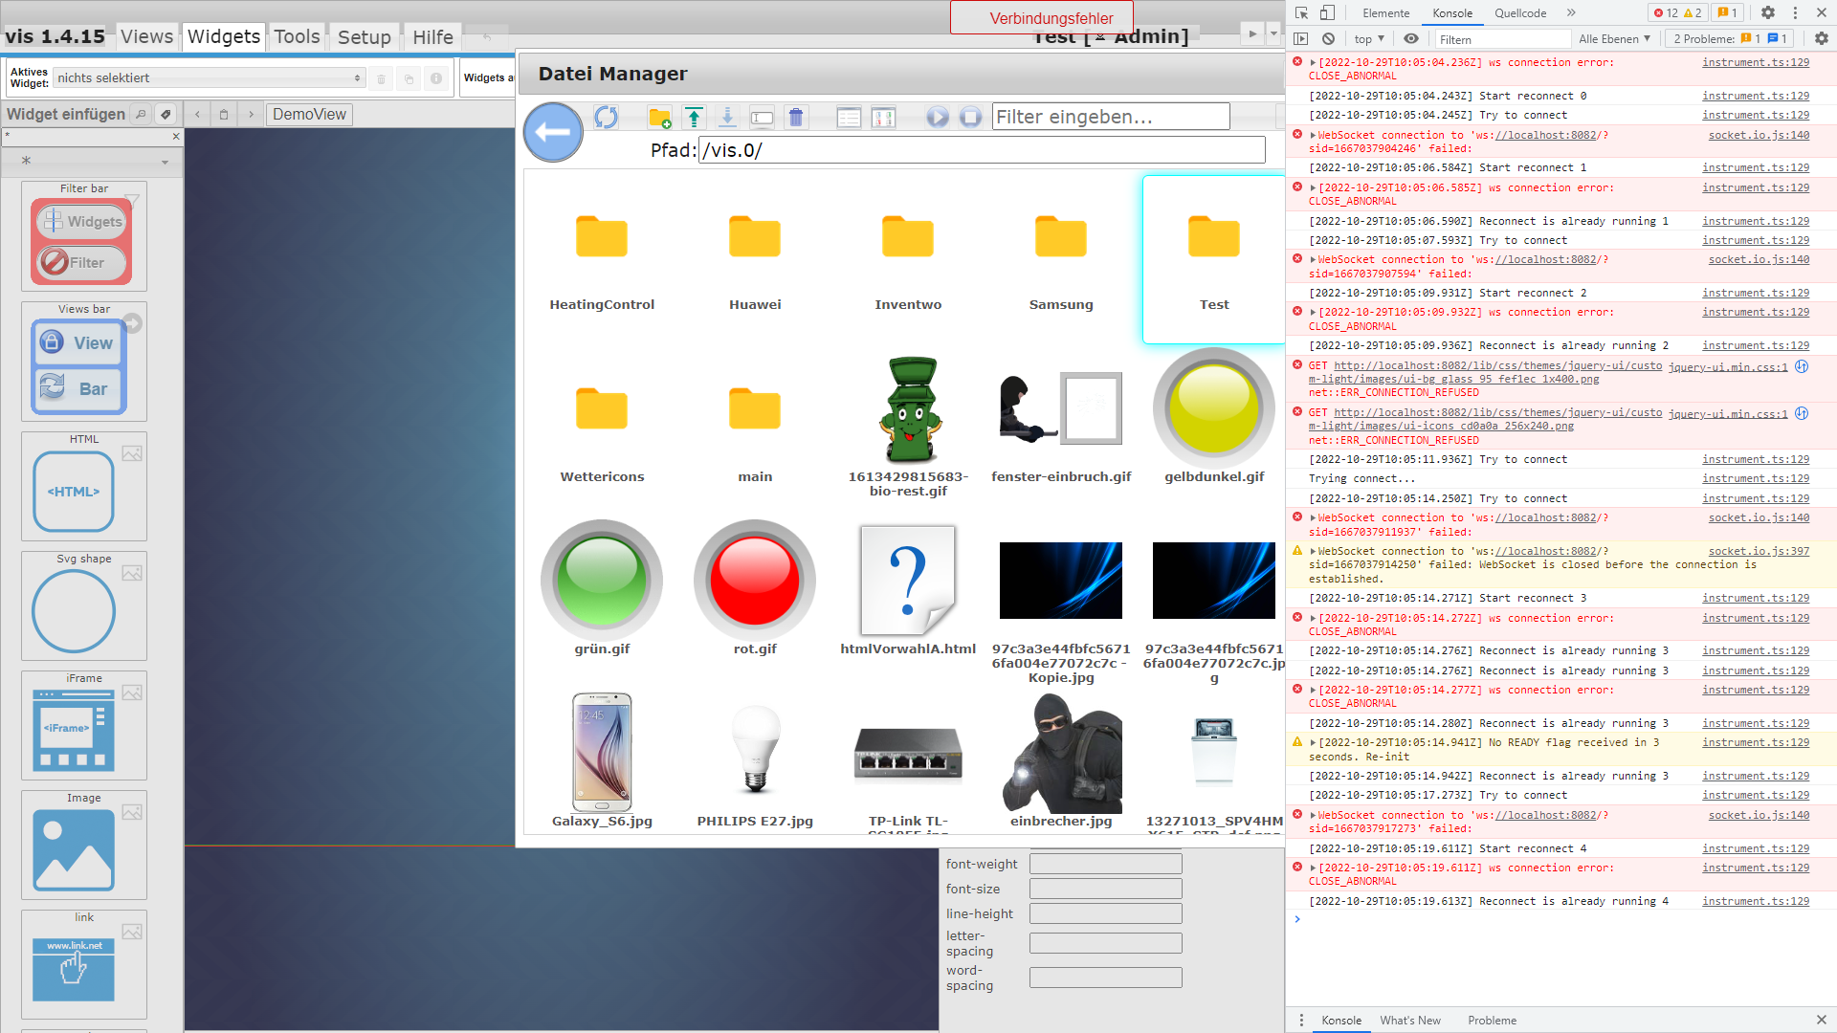
Task: Open the Aktives Widget dropdown
Action: pyautogui.click(x=209, y=78)
